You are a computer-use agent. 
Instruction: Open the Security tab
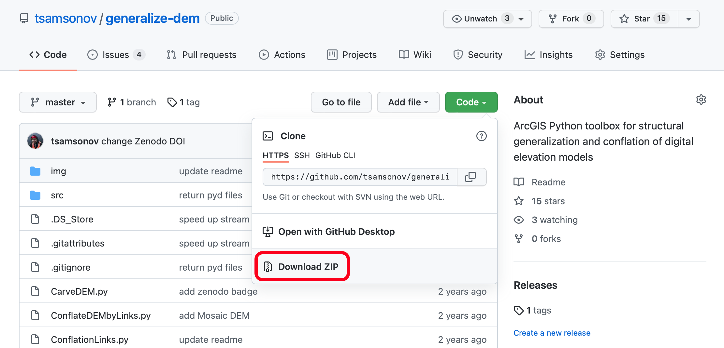478,55
